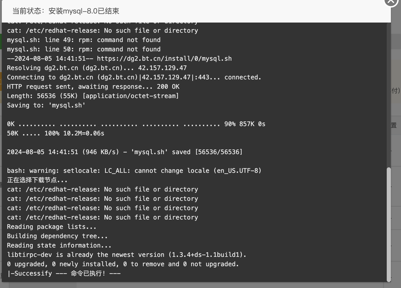
Task: Click the 'Length: 56536' log line
Action: click(93, 96)
